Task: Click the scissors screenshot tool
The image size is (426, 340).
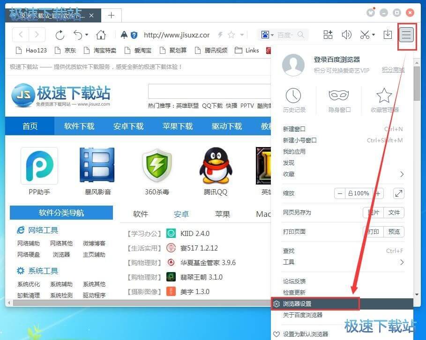Action: pyautogui.click(x=365, y=35)
